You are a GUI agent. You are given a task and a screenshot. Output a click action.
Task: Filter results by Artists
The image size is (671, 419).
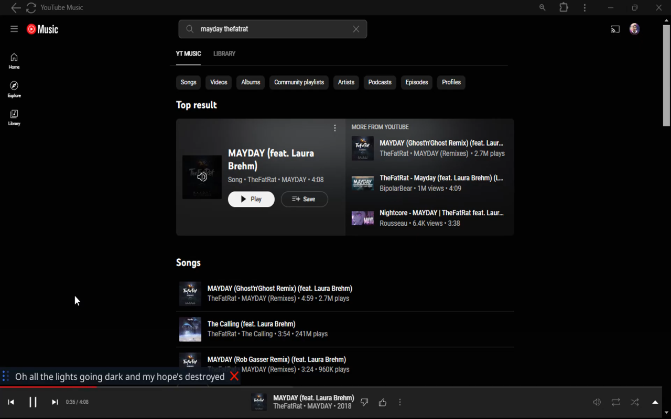pos(346,82)
